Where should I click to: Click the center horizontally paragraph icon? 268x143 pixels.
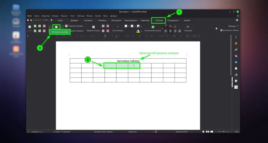[170, 31]
